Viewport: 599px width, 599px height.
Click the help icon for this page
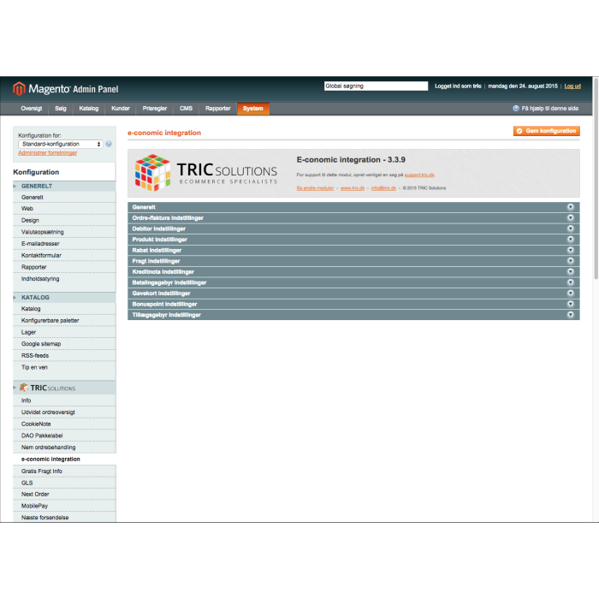pos(516,109)
